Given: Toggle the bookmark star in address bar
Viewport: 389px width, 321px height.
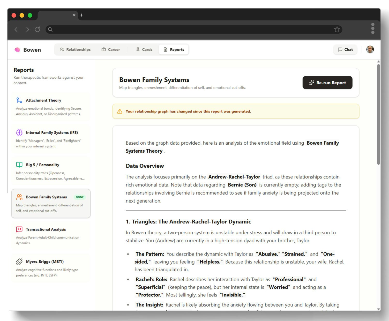Looking at the screenshot, I should coord(337,29).
